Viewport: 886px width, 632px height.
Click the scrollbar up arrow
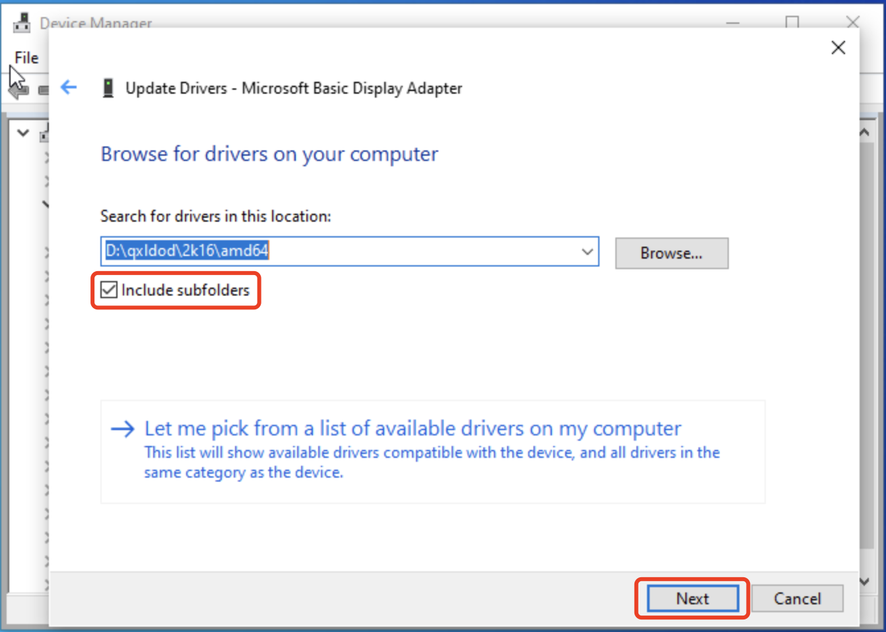(x=865, y=131)
